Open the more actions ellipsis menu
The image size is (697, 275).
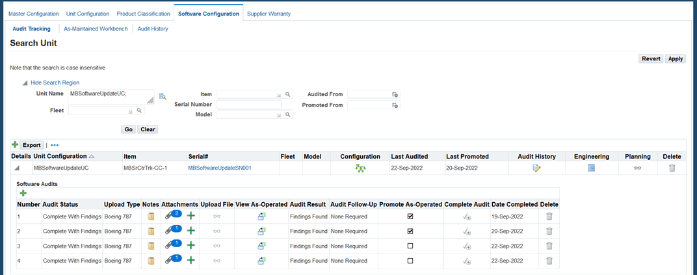coord(55,145)
